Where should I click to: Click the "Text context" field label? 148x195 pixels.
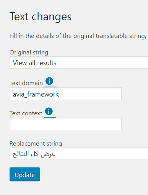[26, 113]
